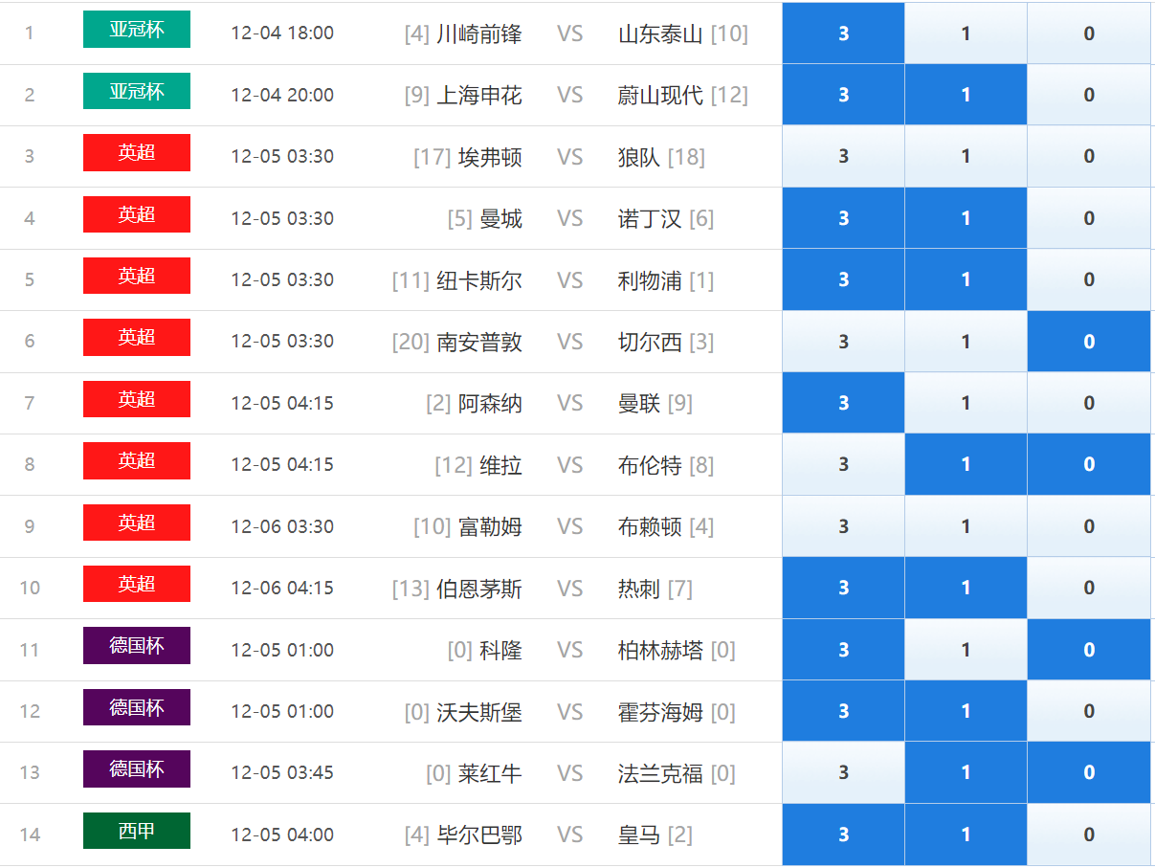The width and height of the screenshot is (1155, 868).
Task: Open team 诺丁汉
Action: pos(650,219)
